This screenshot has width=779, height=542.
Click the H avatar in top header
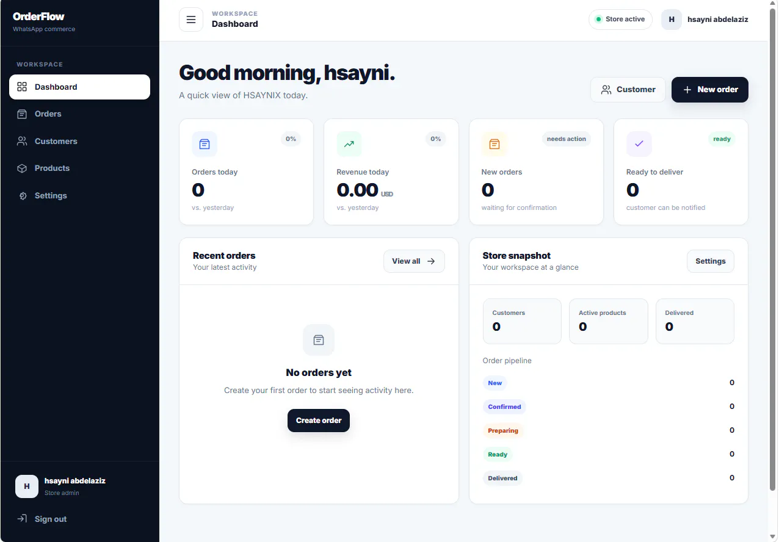(672, 20)
